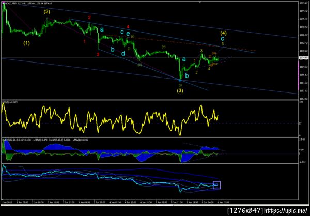Select the cyan 'e' wave label
The height and width of the screenshot is (216, 310).
click(x=128, y=34)
